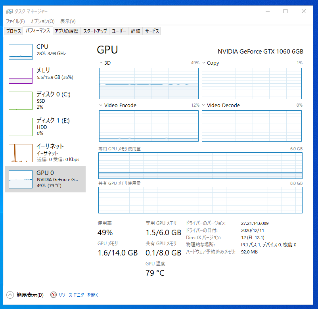
Task: Click PCI バス 1, デバイス 0, 機能 0 text
Action: point(269,245)
